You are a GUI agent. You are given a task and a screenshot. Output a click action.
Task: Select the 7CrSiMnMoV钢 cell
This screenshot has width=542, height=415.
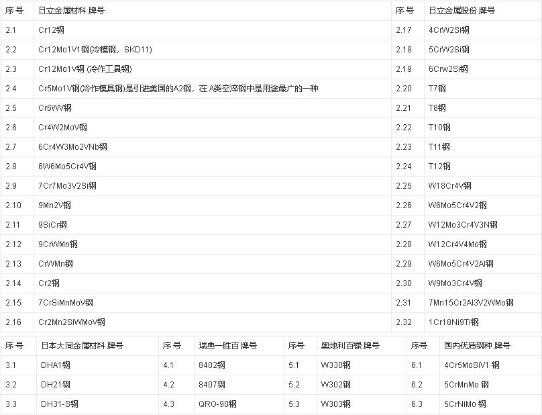tap(66, 303)
